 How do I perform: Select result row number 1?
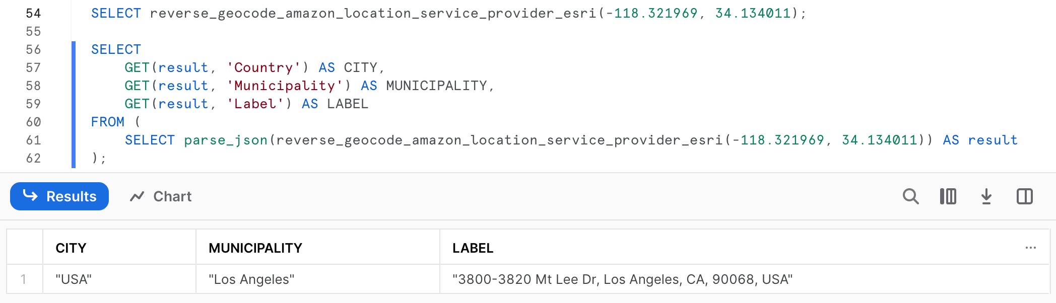pyautogui.click(x=24, y=278)
